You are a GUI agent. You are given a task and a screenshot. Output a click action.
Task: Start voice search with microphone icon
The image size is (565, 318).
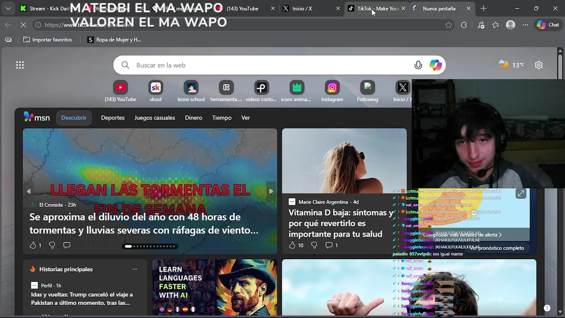pyautogui.click(x=418, y=65)
